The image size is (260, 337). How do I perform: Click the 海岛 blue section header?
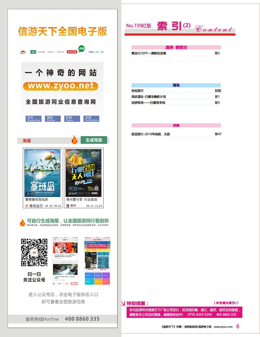[x=176, y=85]
